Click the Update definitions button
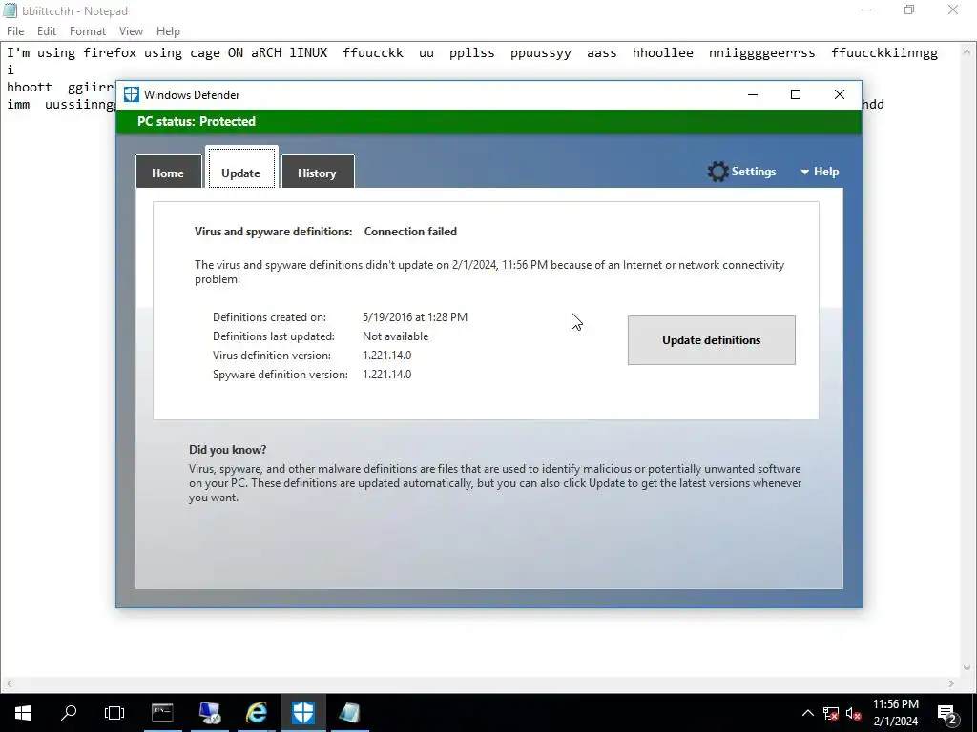 (711, 340)
